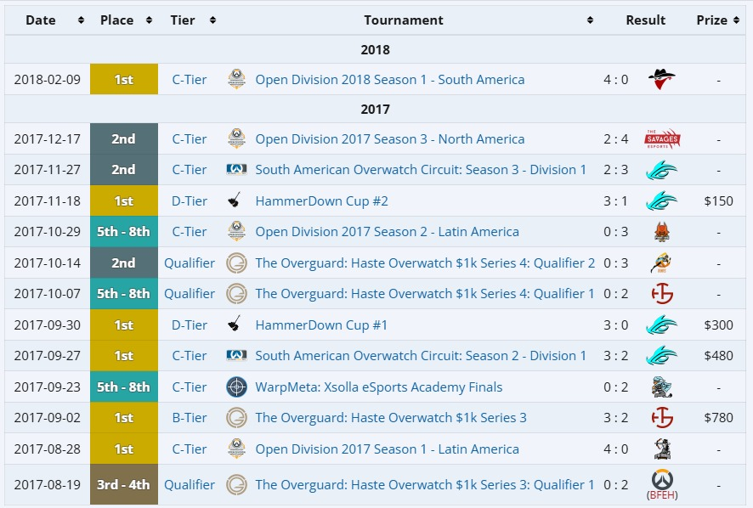Click red opponent logo in 2017-10-07 row

(x=662, y=294)
